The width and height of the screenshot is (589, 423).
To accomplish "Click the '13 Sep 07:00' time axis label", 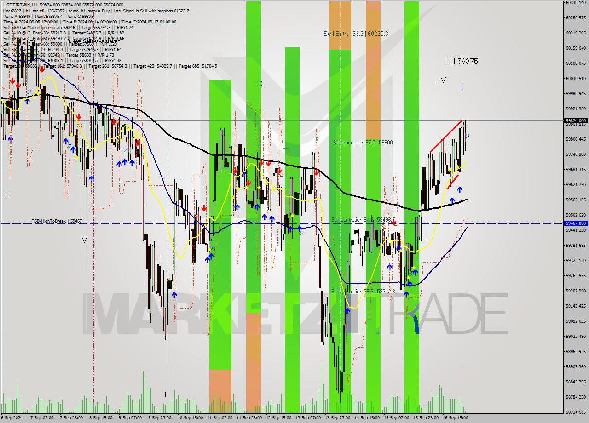I will [x=307, y=418].
